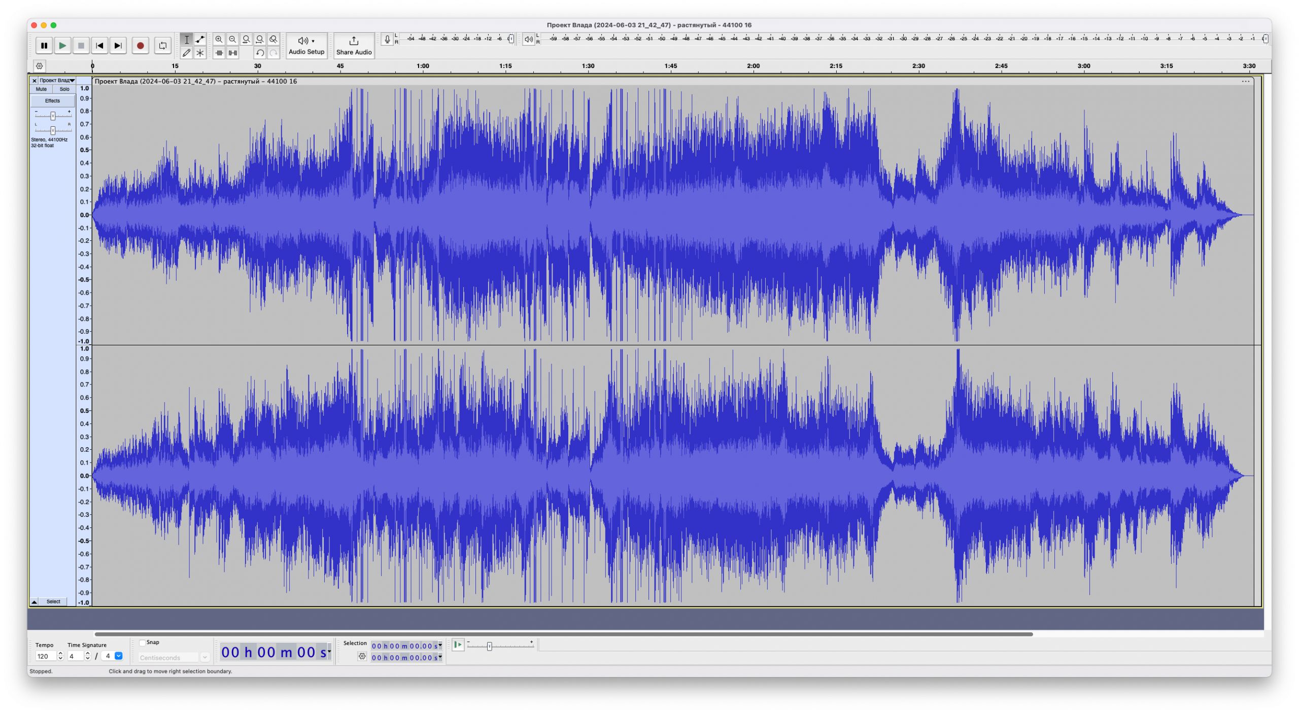Image resolution: width=1299 pixels, height=713 pixels.
Task: Open the track Effects panel
Action: coord(52,101)
